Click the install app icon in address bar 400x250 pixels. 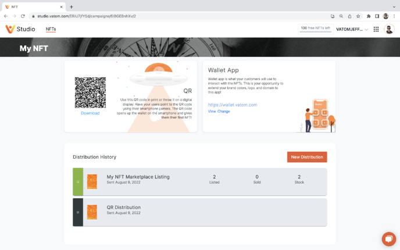[333, 16]
